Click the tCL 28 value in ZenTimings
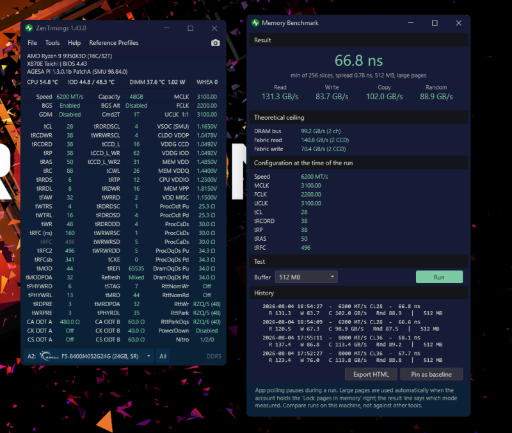Image resolution: width=512 pixels, height=433 pixels. [x=70, y=126]
